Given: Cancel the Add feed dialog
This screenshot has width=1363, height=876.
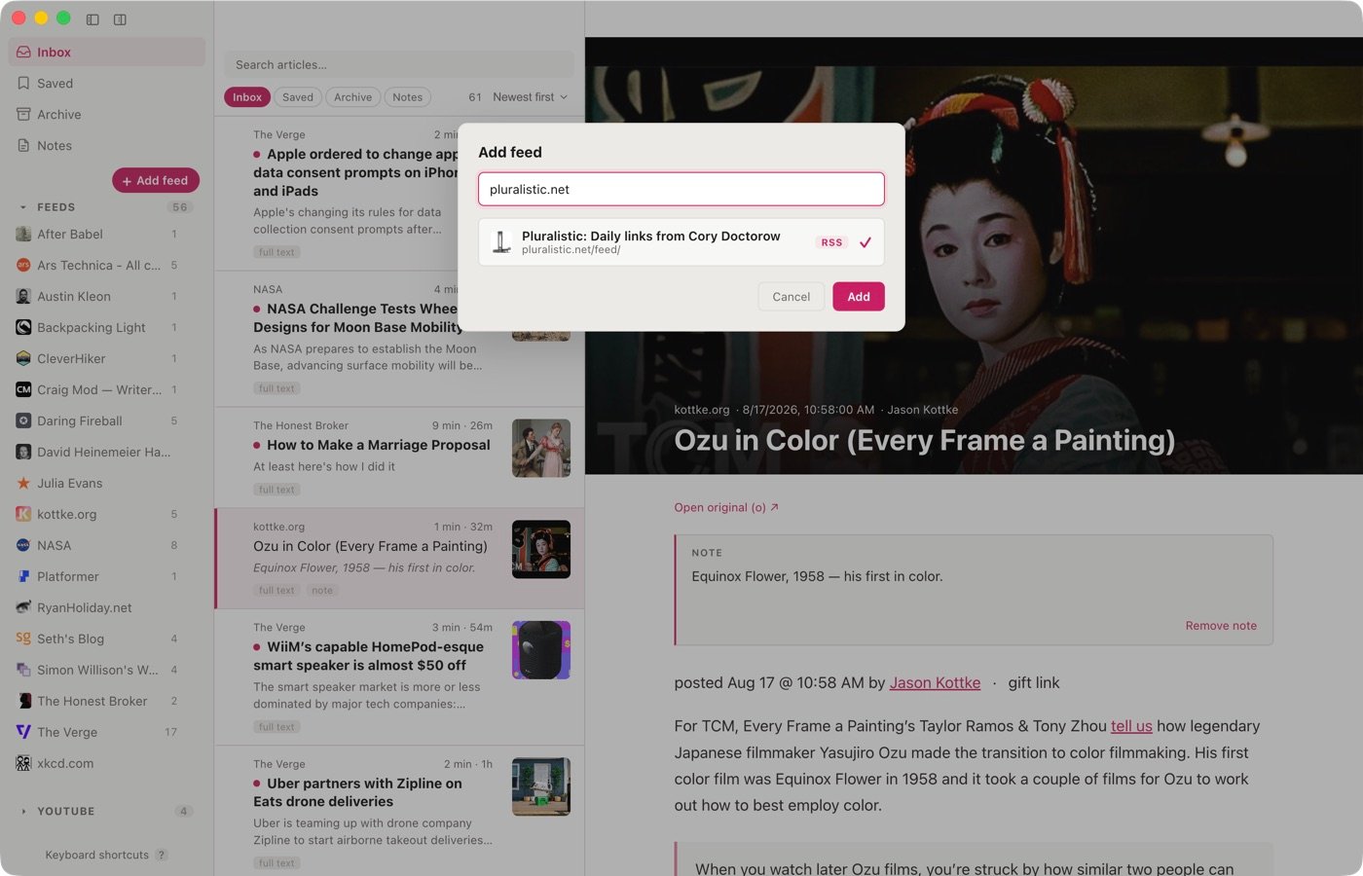Looking at the screenshot, I should pos(791,297).
